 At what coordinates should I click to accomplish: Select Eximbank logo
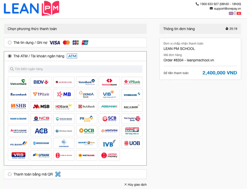click(132, 94)
